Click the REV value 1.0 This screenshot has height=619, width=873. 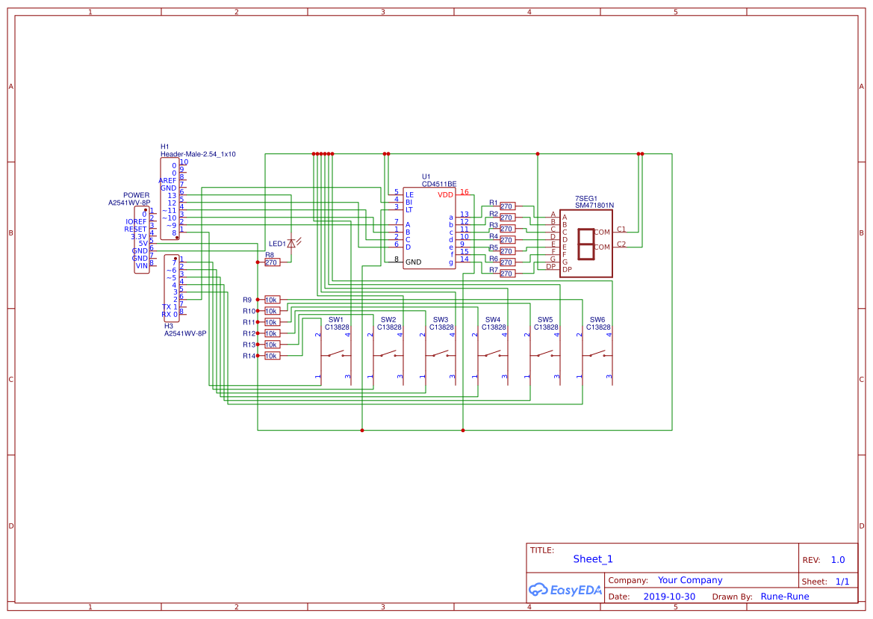pos(837,560)
